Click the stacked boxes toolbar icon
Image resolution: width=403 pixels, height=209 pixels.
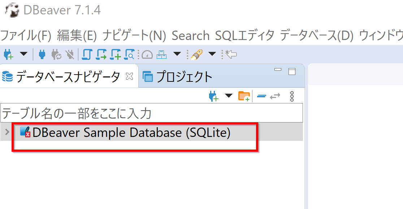click(x=161, y=54)
